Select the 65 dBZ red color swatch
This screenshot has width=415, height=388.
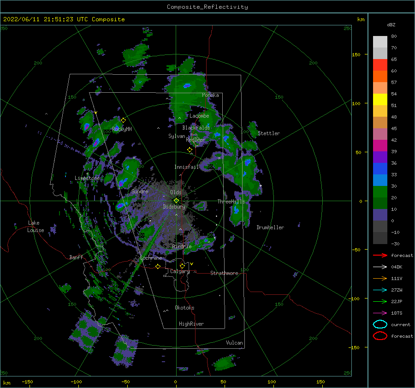380,65
